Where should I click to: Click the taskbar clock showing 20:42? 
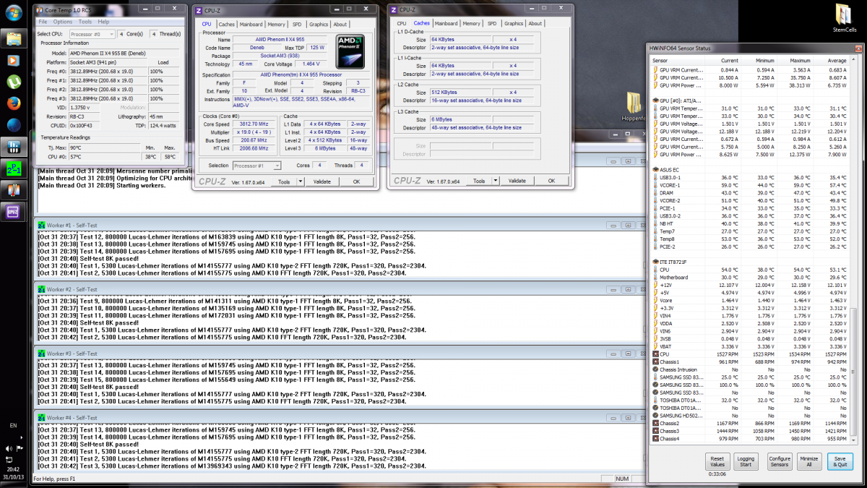[13, 468]
